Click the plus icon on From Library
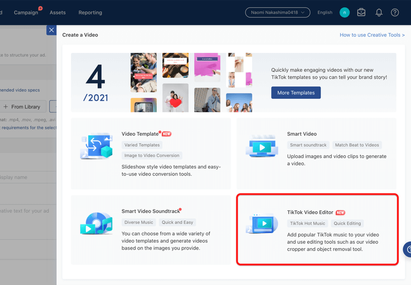The width and height of the screenshot is (411, 285). pos(6,107)
